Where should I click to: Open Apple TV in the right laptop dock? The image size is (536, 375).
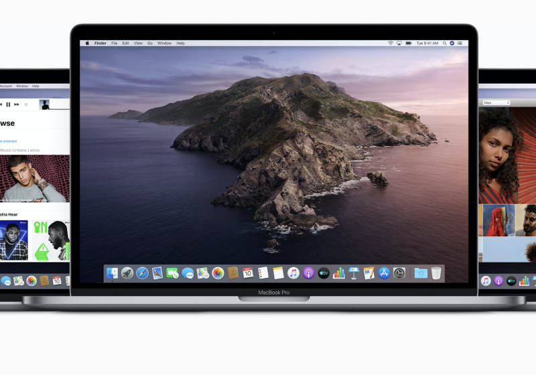[511, 281]
